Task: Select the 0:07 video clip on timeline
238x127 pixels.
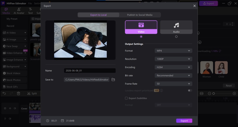Action: click(x=35, y=108)
